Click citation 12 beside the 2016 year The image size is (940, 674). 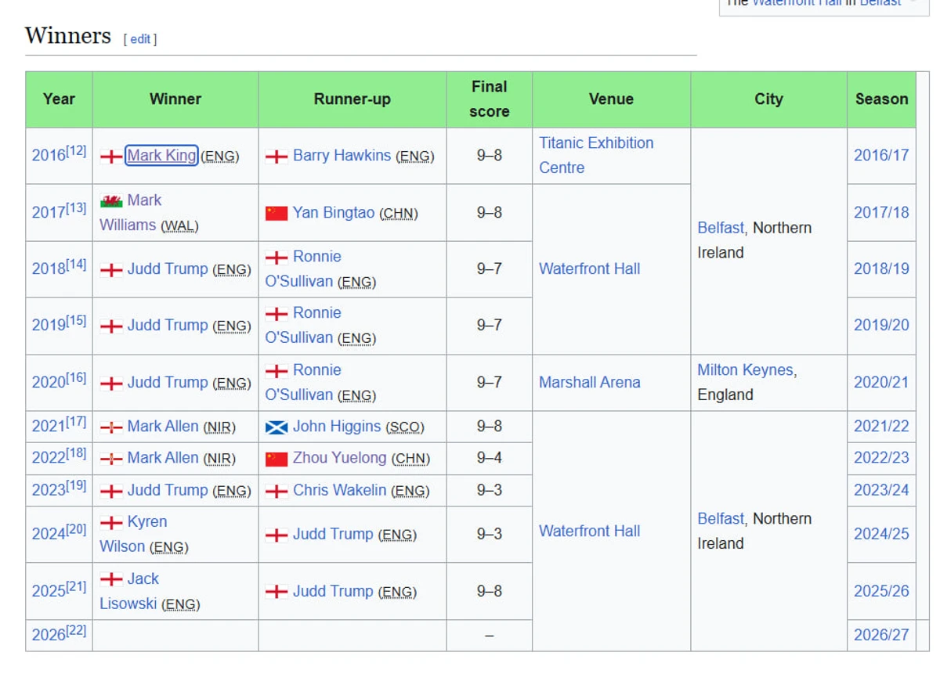(x=77, y=150)
